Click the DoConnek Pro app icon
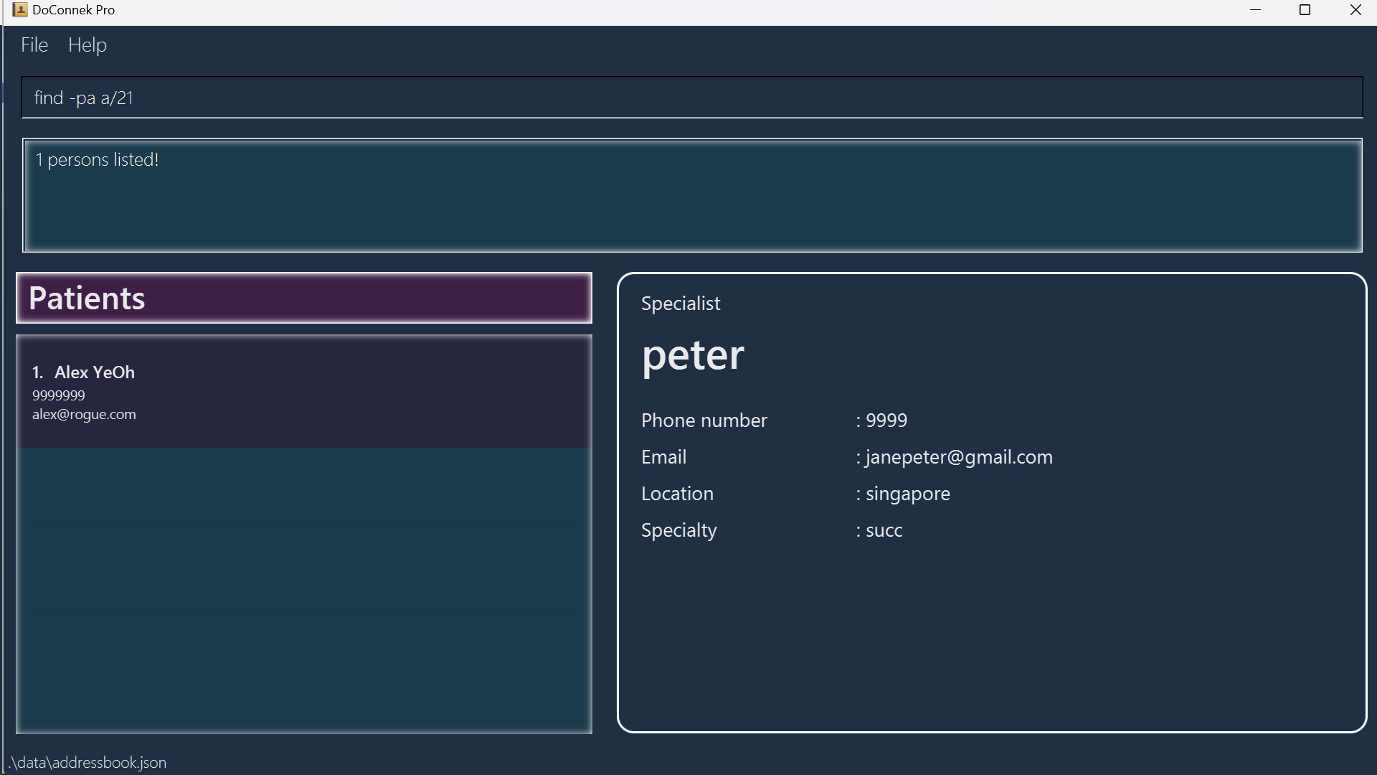 tap(19, 10)
